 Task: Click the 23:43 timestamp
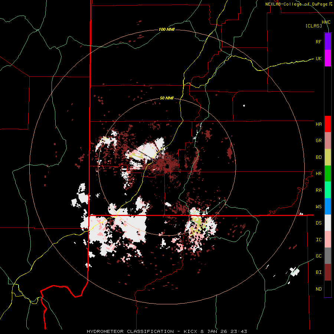coord(239,331)
